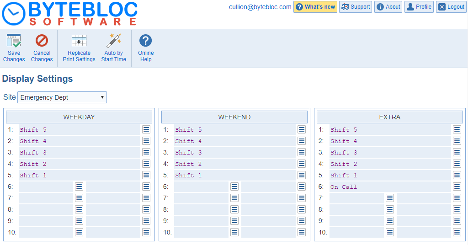Open menu icon for Weekend row 1 Shift 5
The height and width of the screenshot is (245, 468).
302,129
